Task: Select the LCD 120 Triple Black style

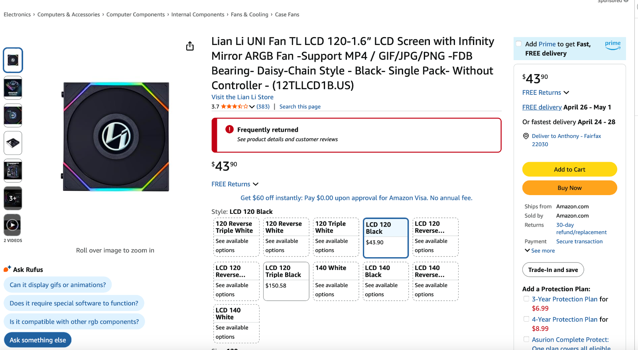Action: pyautogui.click(x=286, y=281)
